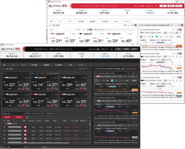
Task: Close the レート panel in dark window
Action: pyautogui.click(x=44, y=73)
